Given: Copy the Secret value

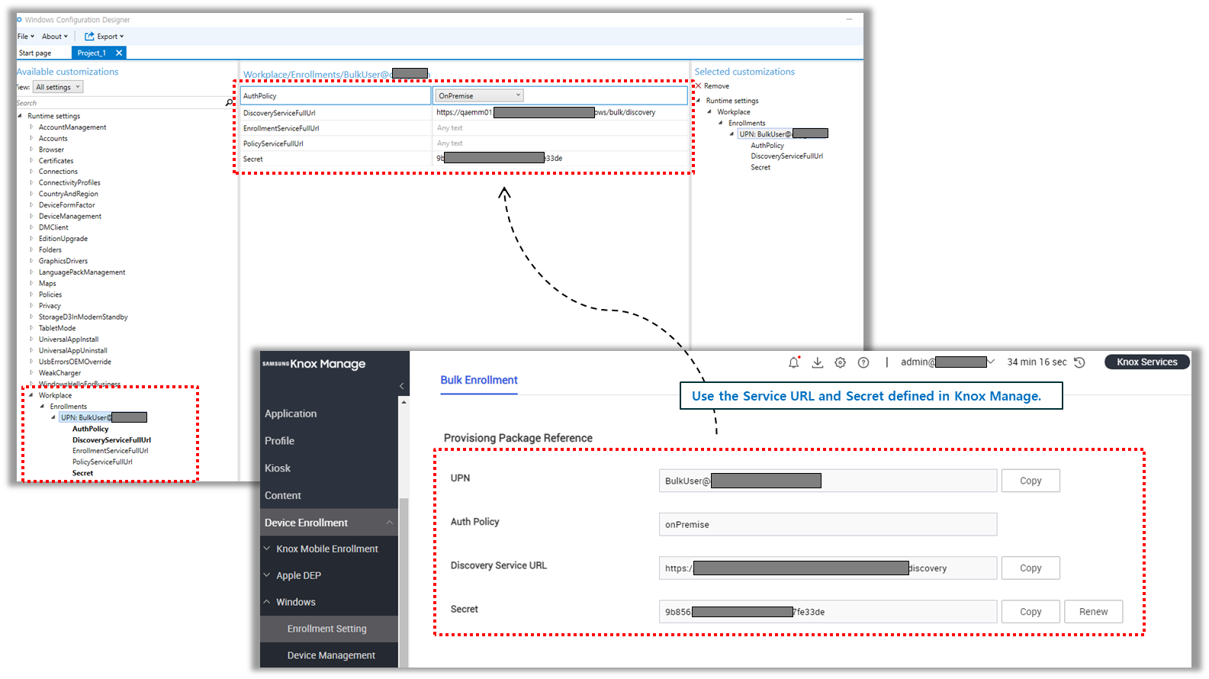Looking at the screenshot, I should click(1031, 612).
